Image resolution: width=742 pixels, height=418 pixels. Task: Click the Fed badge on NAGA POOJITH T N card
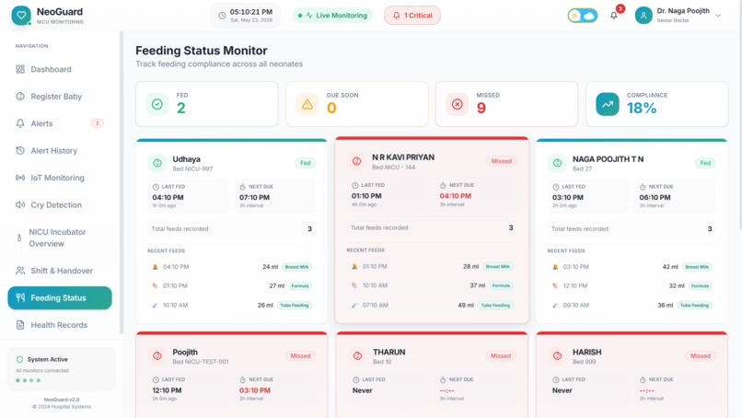705,163
